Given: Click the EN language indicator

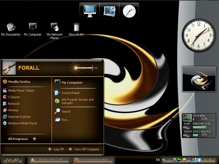Looking at the screenshot, I should tap(158, 160).
